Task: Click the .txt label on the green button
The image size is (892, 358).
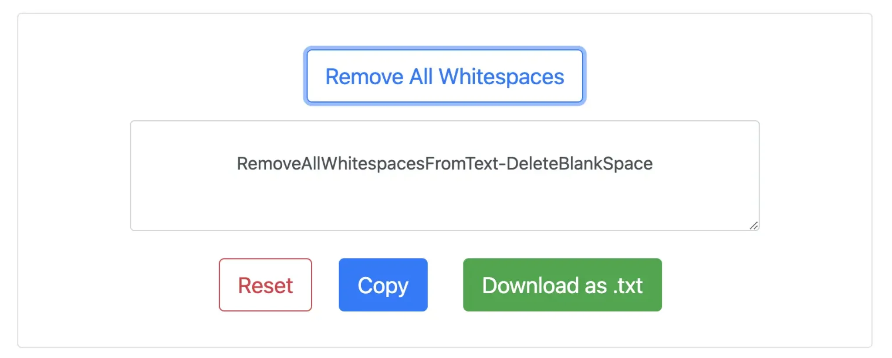Action: click(x=628, y=285)
